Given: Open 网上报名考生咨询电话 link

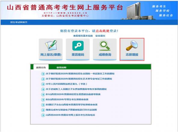Looking at the screenshot, I should pos(70,115).
